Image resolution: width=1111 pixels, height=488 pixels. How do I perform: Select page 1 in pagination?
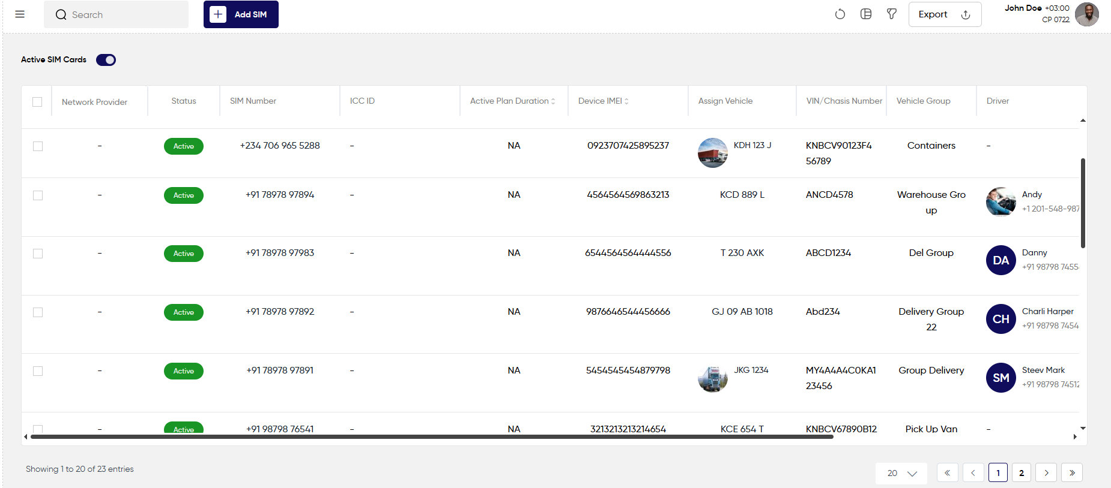tap(998, 473)
